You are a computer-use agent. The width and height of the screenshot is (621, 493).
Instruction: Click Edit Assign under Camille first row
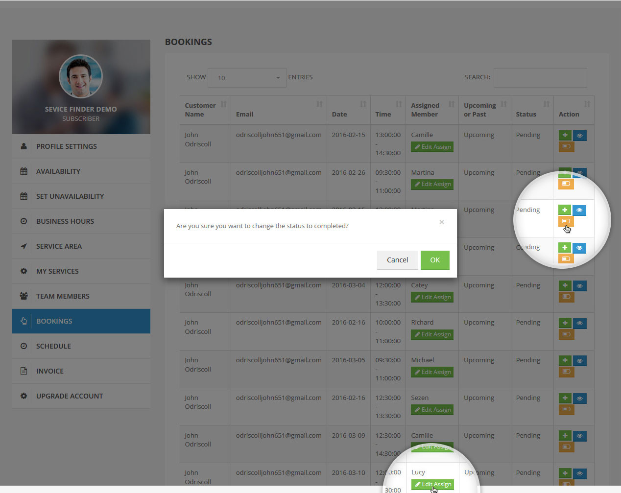[432, 147]
